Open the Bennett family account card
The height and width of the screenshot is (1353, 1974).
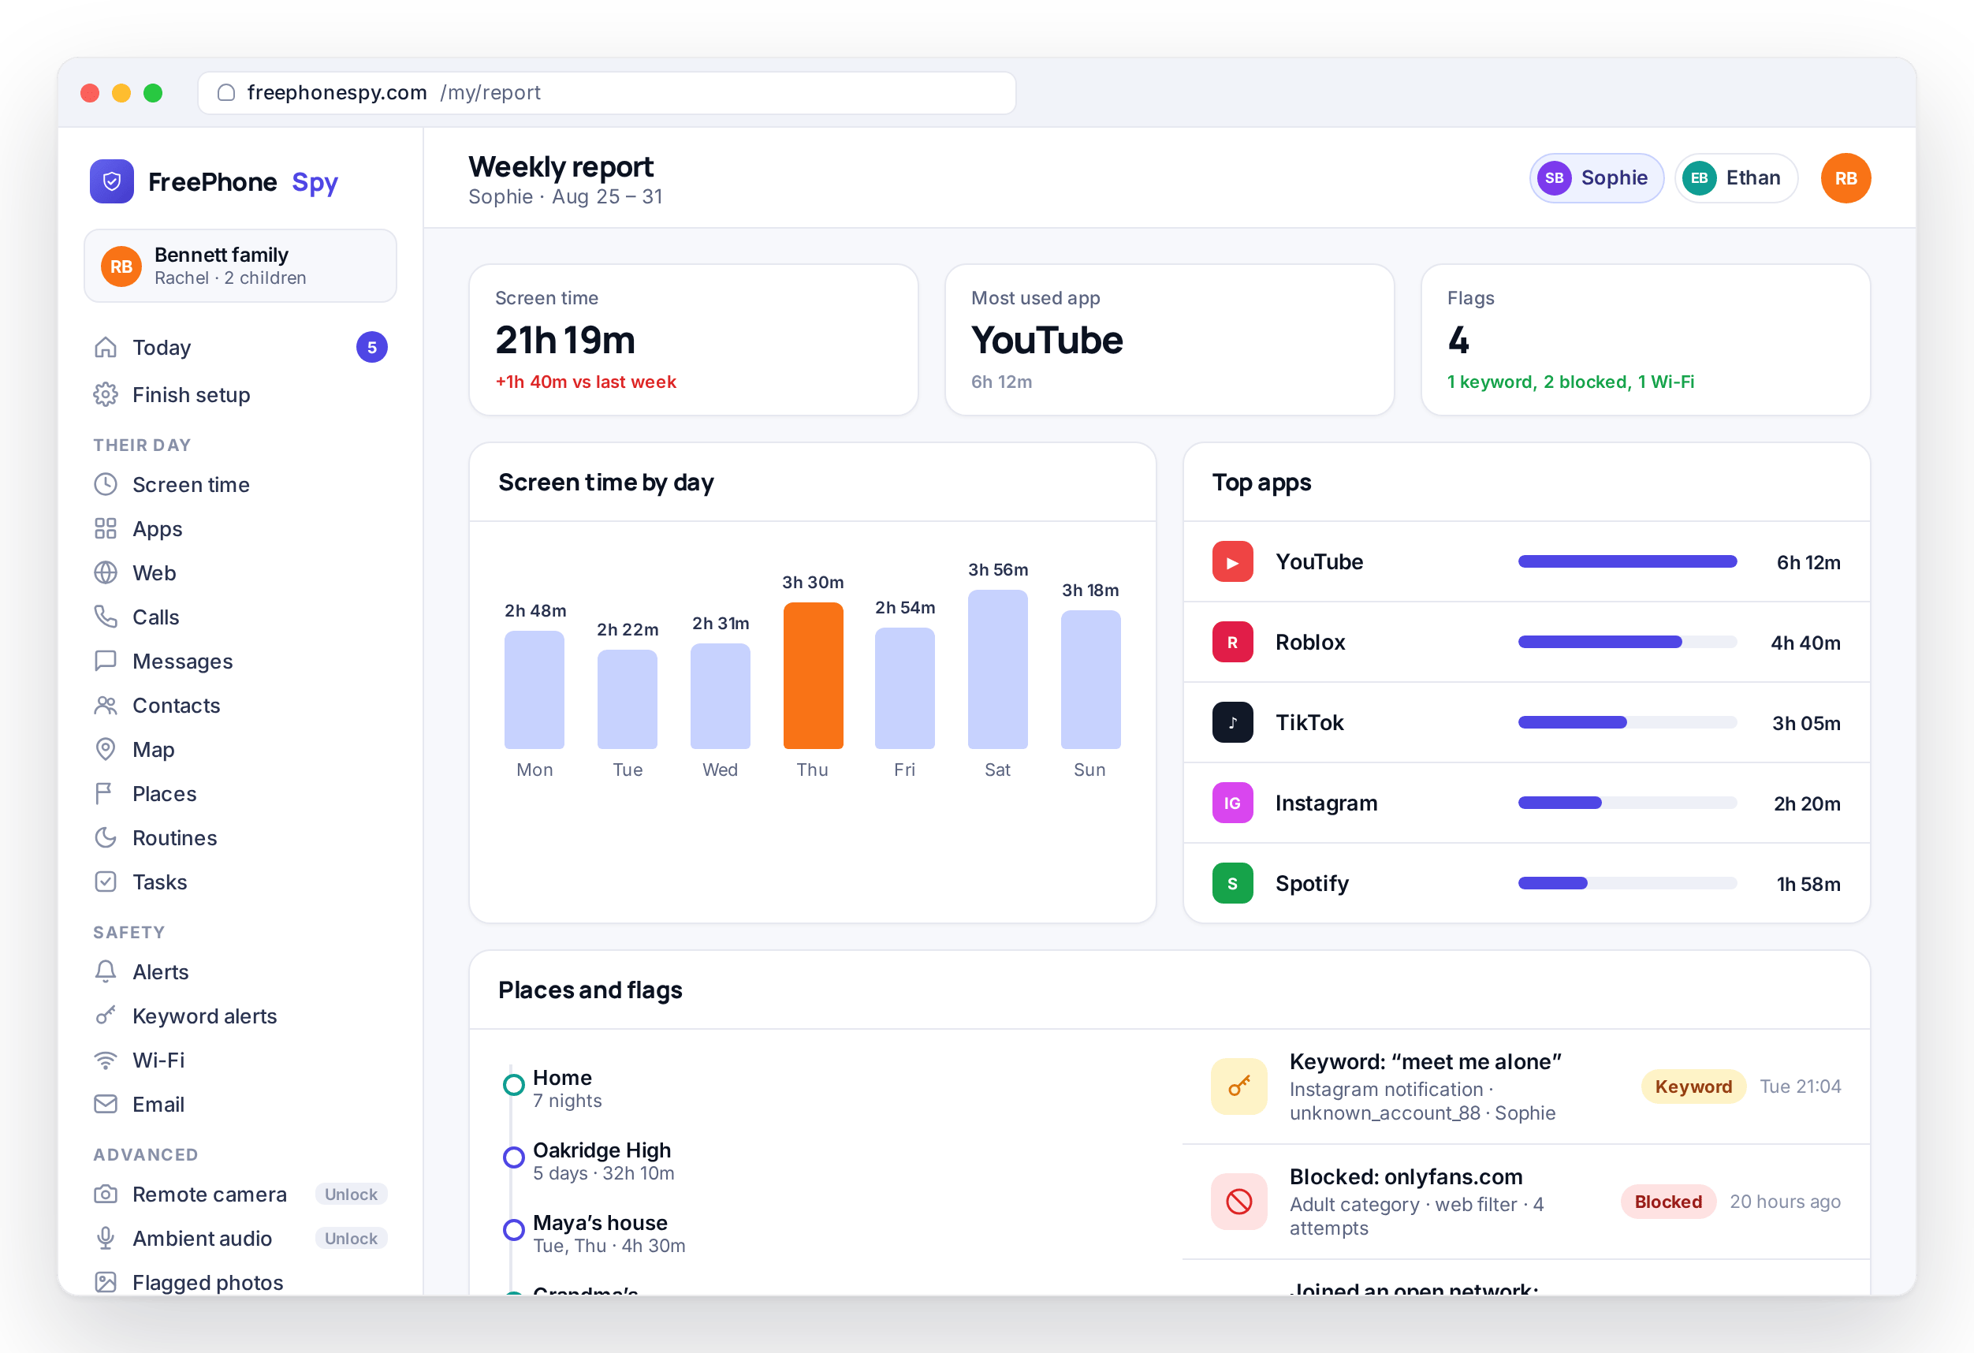[240, 266]
